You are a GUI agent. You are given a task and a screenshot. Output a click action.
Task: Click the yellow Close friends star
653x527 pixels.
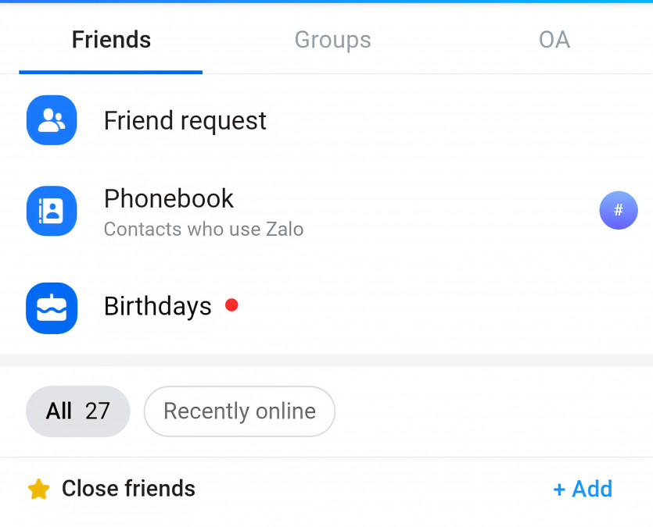pos(38,490)
